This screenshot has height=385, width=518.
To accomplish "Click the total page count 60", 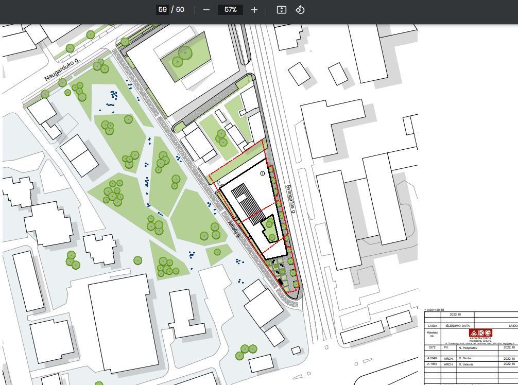I will point(180,10).
